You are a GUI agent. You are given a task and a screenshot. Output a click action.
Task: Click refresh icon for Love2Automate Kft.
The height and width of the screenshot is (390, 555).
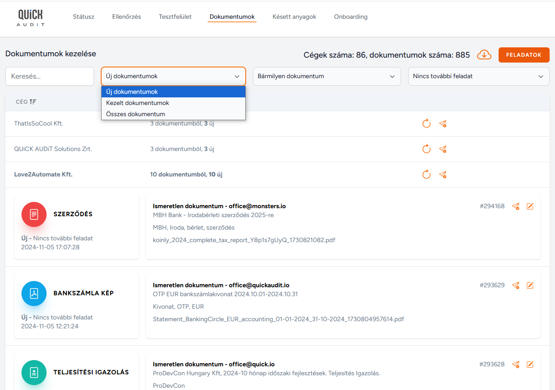point(426,175)
